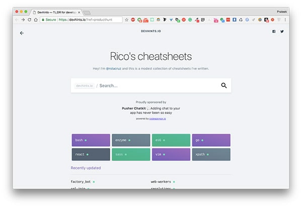Follow the codesponsor.io link
The width and height of the screenshot is (302, 207).
pos(158,119)
